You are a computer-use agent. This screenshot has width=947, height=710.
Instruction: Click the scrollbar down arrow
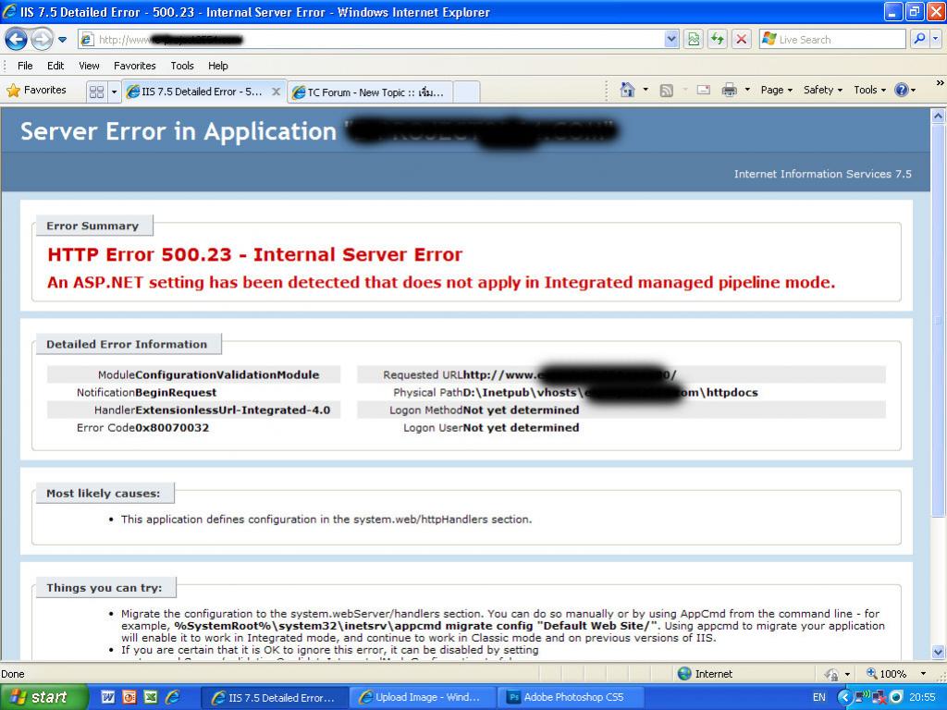point(938,652)
